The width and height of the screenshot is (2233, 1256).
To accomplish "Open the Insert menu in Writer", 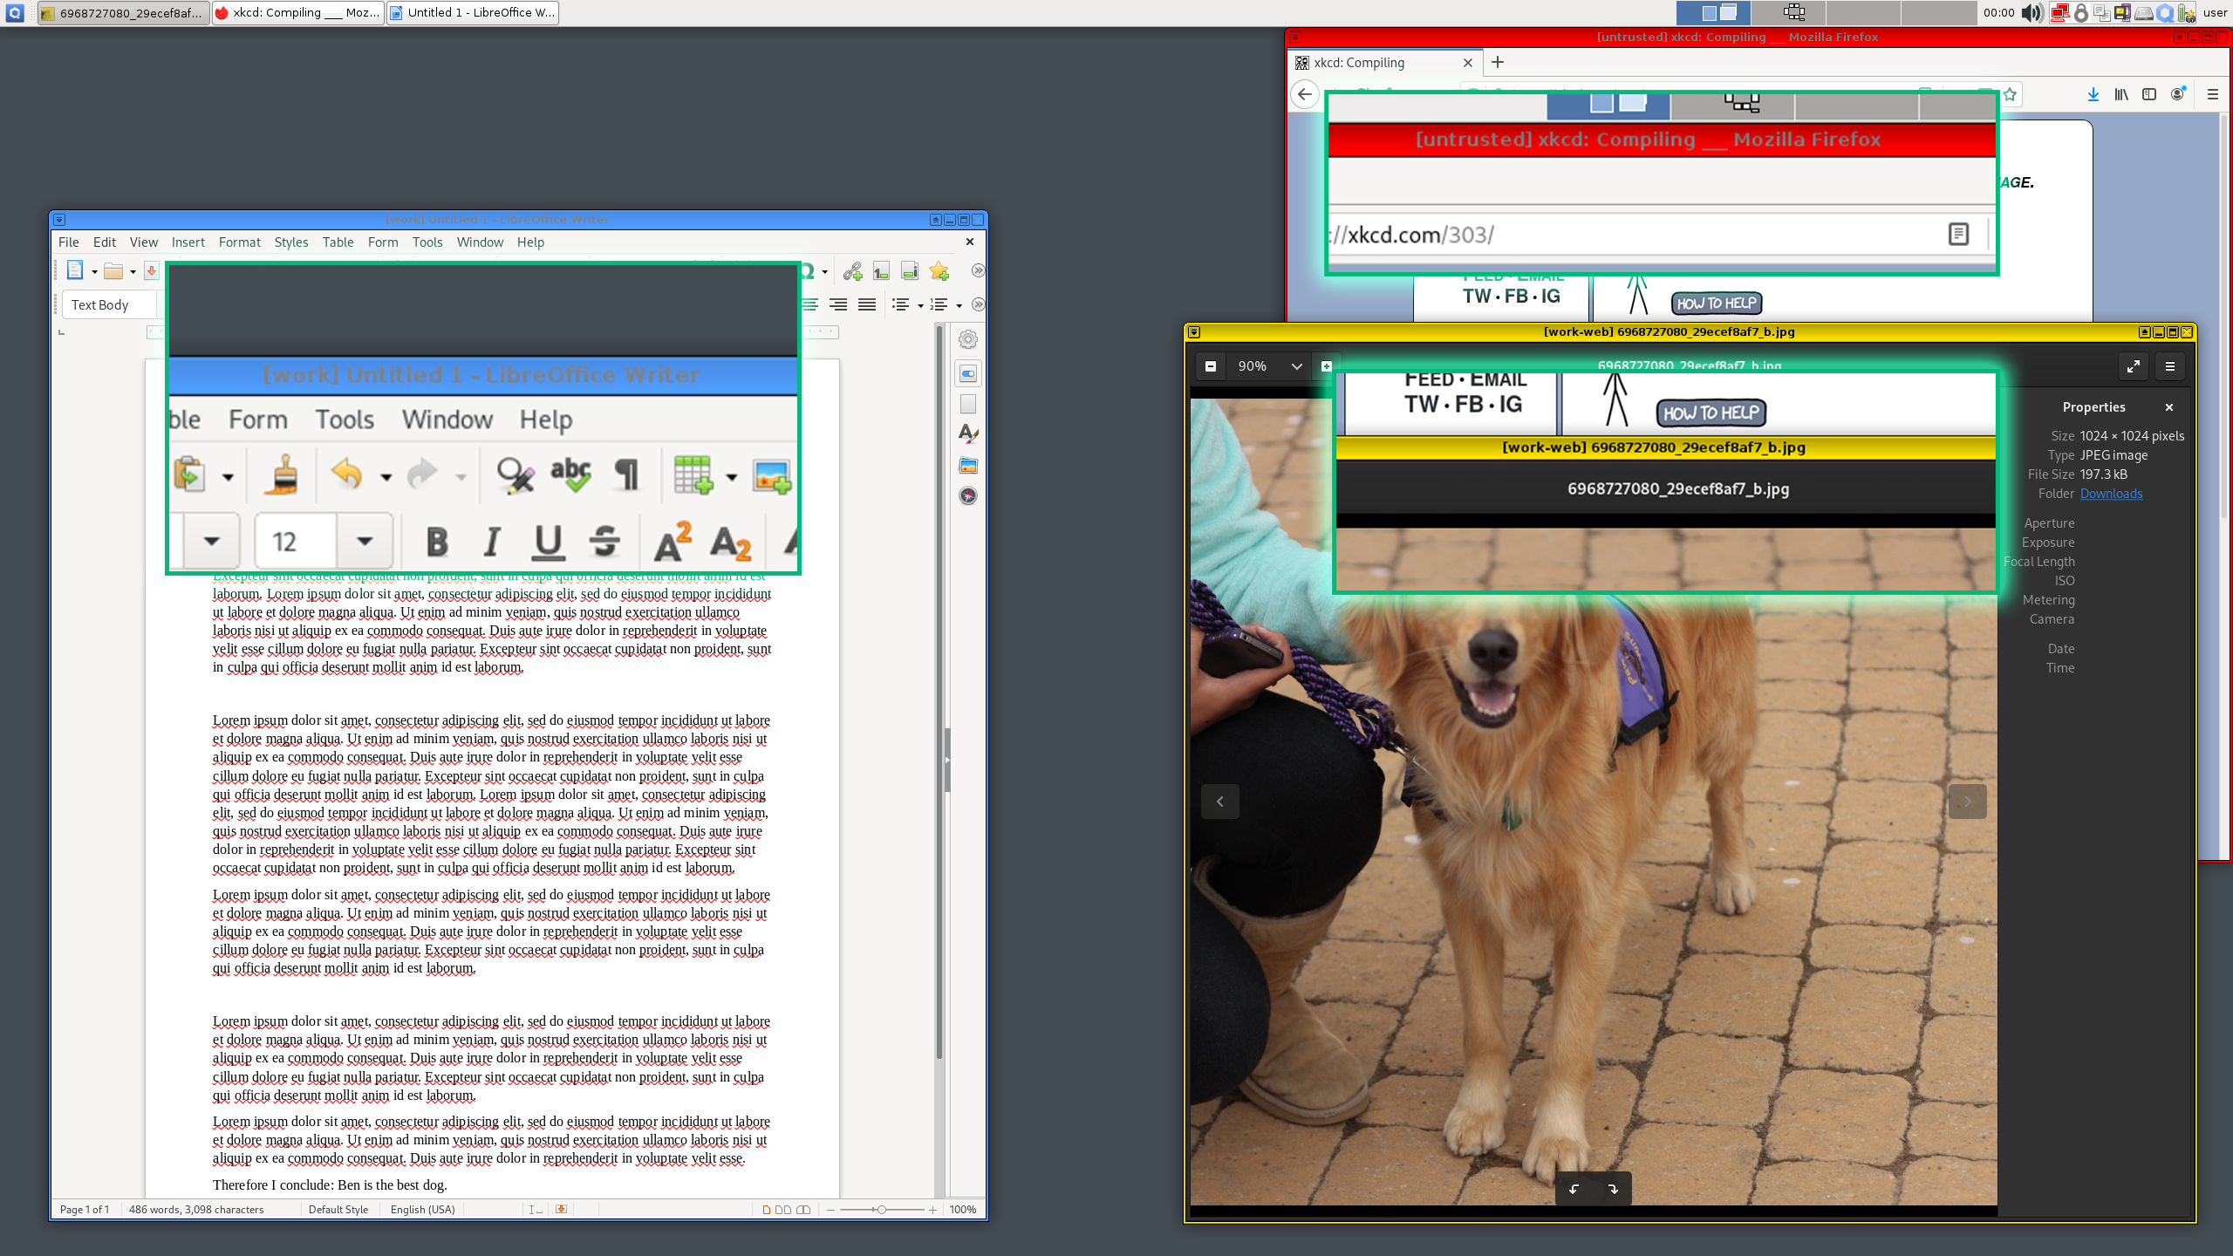I will click(188, 242).
